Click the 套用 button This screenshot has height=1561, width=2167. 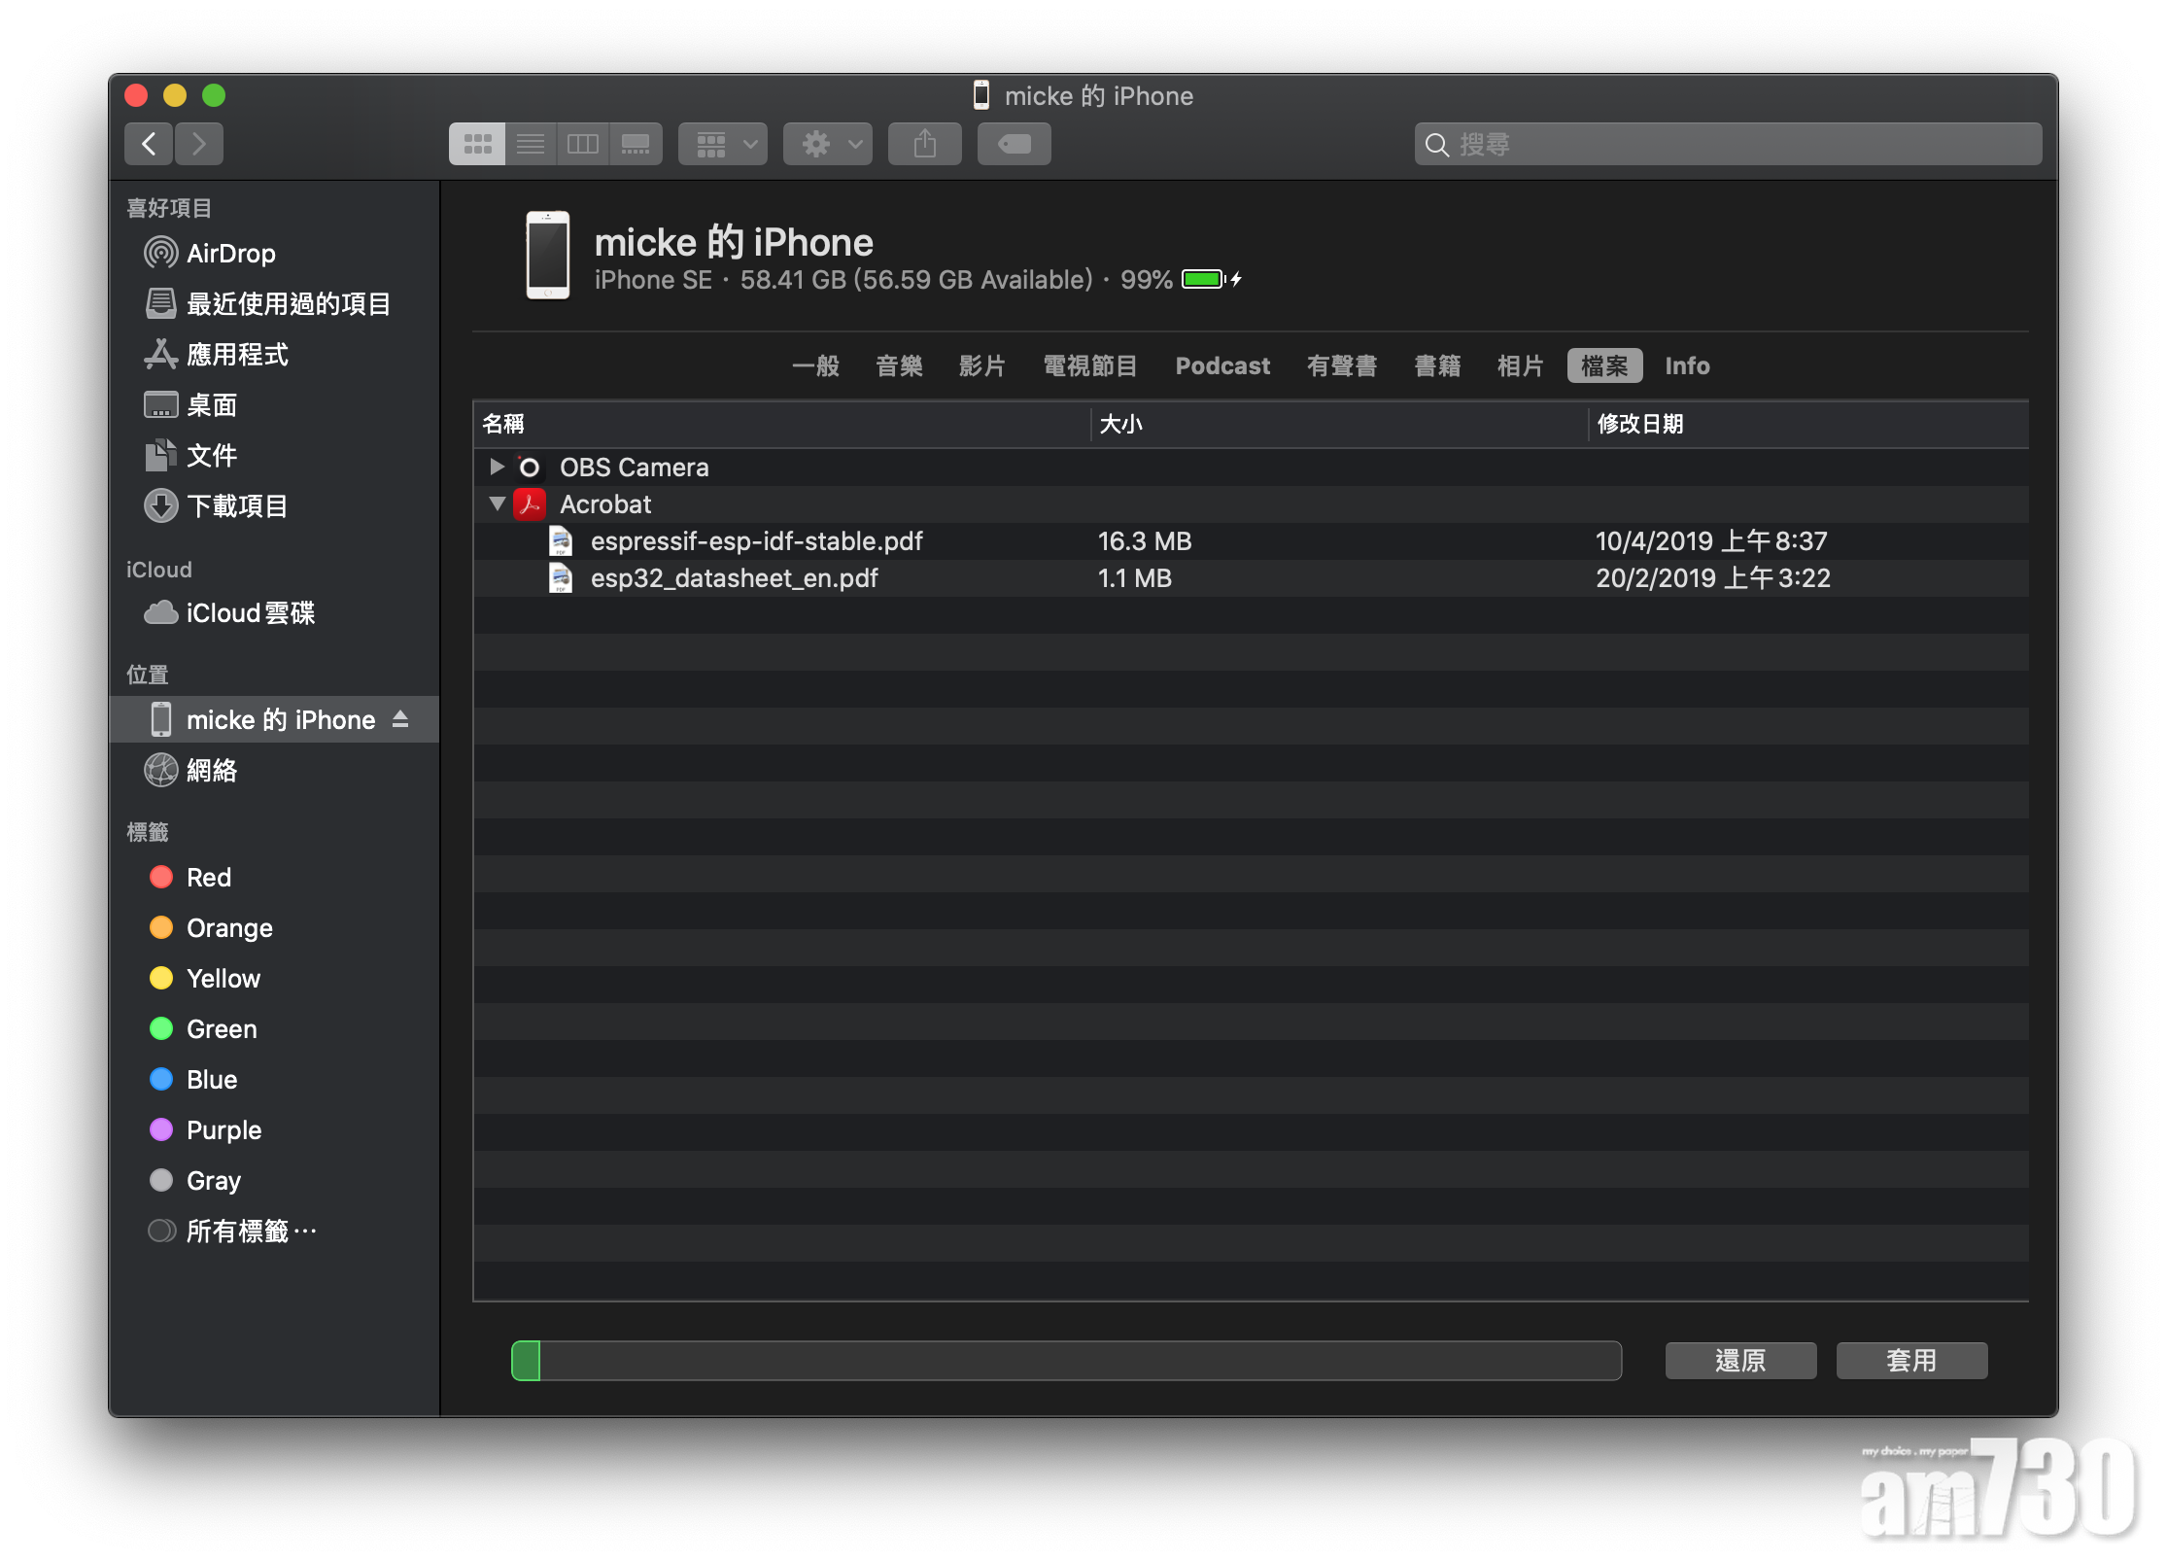[x=1910, y=1361]
